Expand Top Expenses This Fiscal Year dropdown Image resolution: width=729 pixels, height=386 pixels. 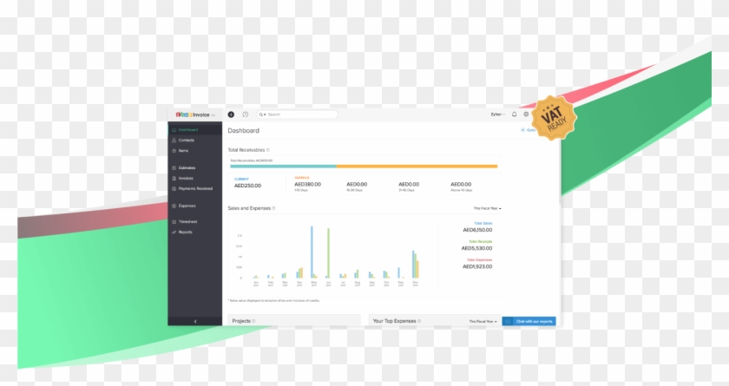tap(483, 321)
